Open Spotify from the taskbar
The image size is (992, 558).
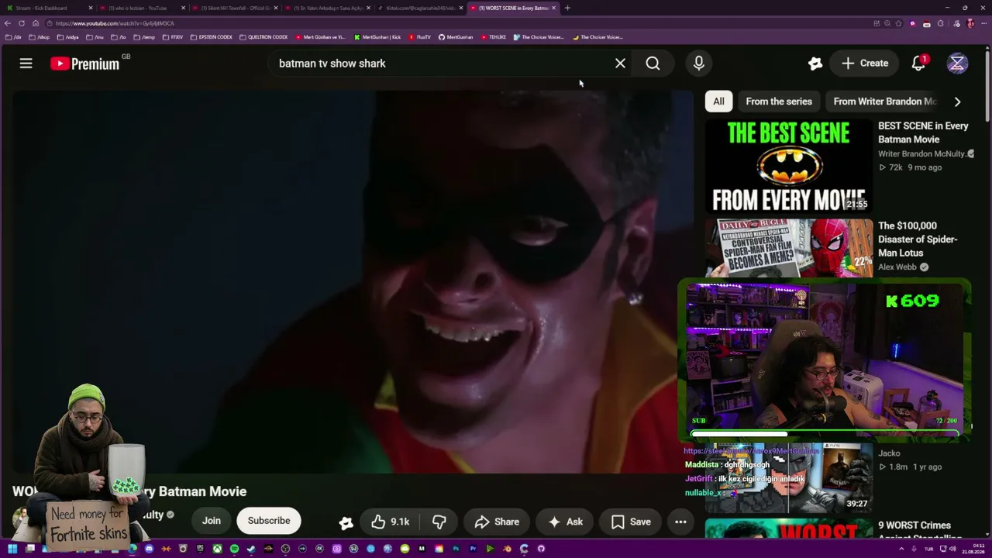234,549
